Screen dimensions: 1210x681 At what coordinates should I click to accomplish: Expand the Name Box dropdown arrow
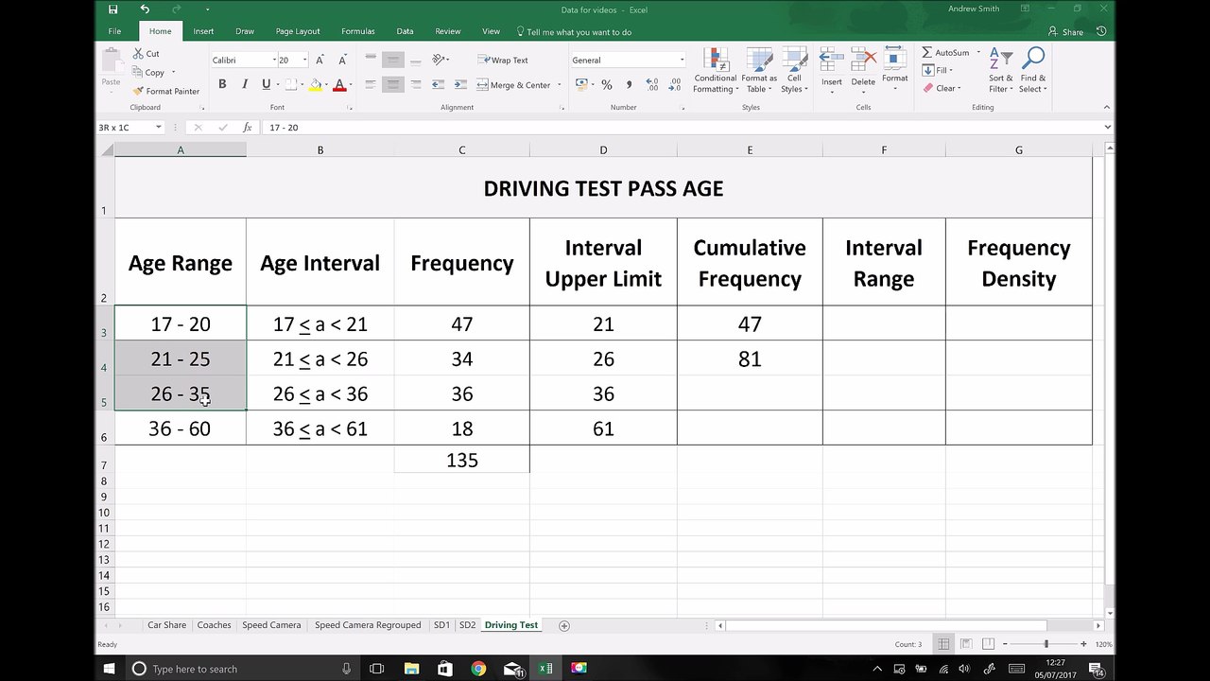(159, 127)
